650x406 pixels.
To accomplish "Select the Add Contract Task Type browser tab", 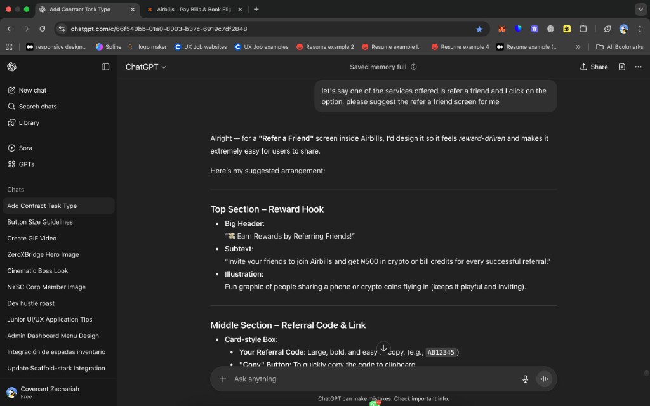I will coord(87,9).
